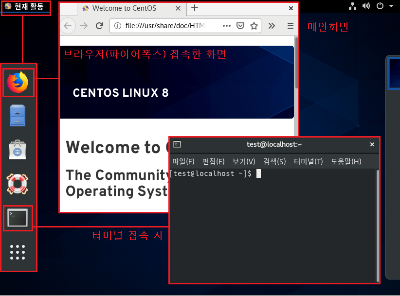Open terminal 도움말(H) menu
This screenshot has height=296, width=400.
tap(346, 161)
